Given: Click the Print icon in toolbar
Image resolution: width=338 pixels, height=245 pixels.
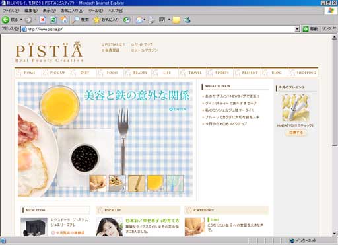Looking at the screenshot, I should [151, 20].
